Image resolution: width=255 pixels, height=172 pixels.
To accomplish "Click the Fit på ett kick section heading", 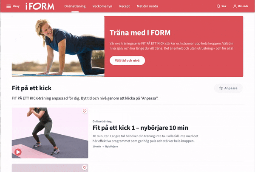I will click(x=31, y=88).
